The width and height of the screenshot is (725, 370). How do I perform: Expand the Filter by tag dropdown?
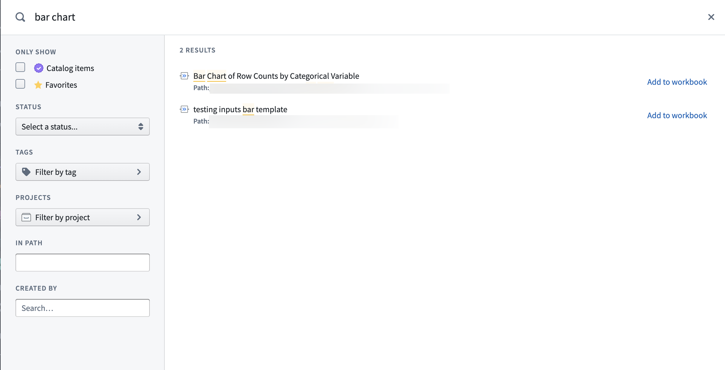click(82, 172)
